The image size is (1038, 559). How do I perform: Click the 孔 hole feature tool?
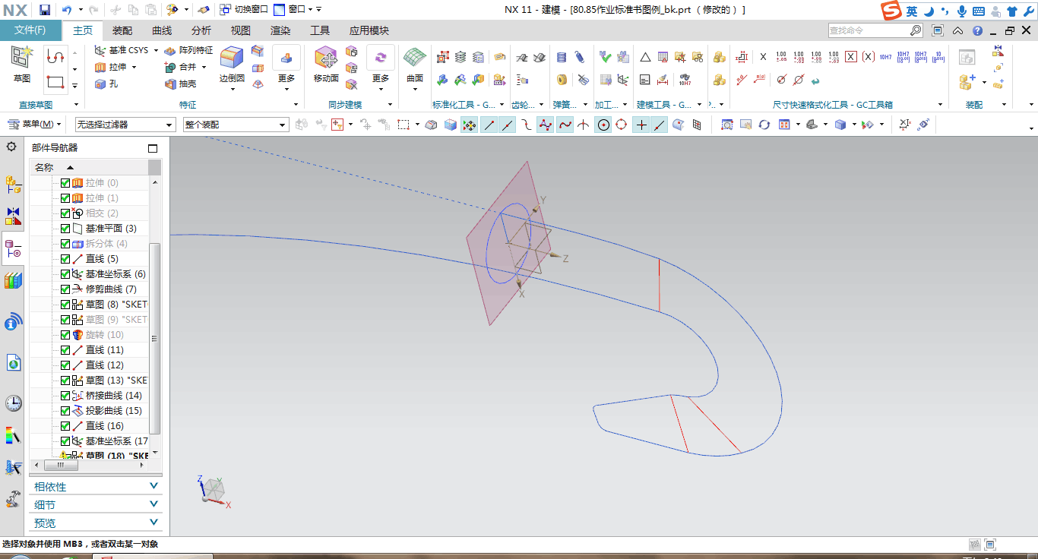tap(106, 84)
